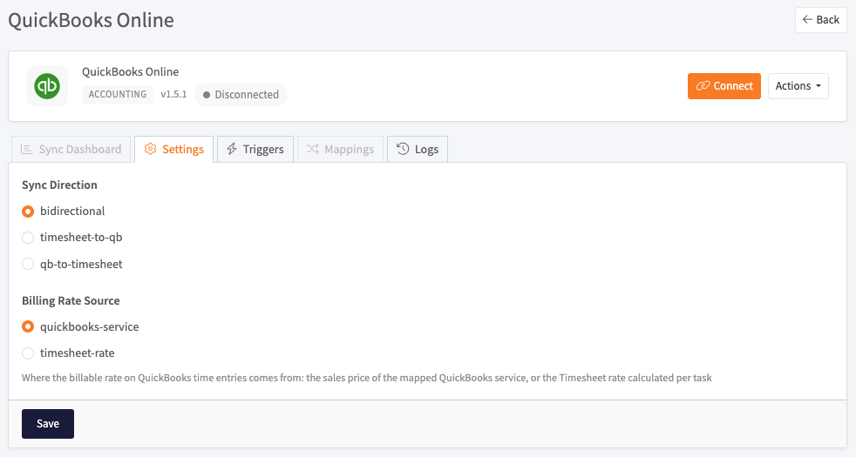856x457 pixels.
Task: Click the gray Disconnected status dot
Action: pos(207,95)
